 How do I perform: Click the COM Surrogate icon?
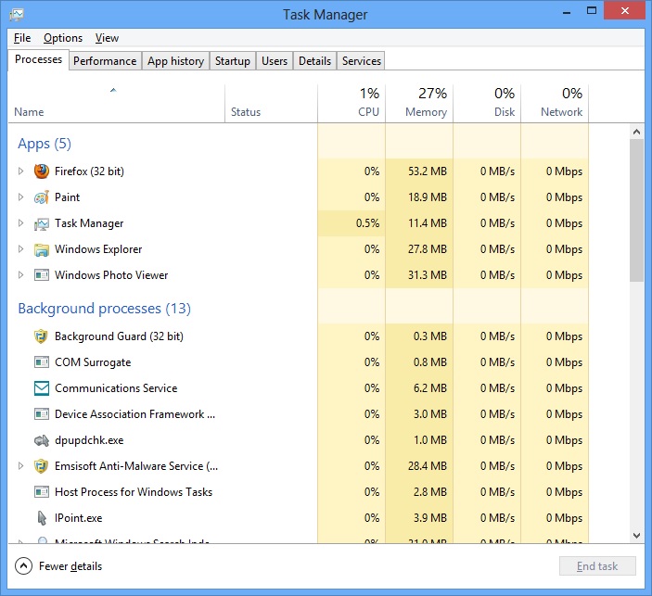(x=41, y=362)
